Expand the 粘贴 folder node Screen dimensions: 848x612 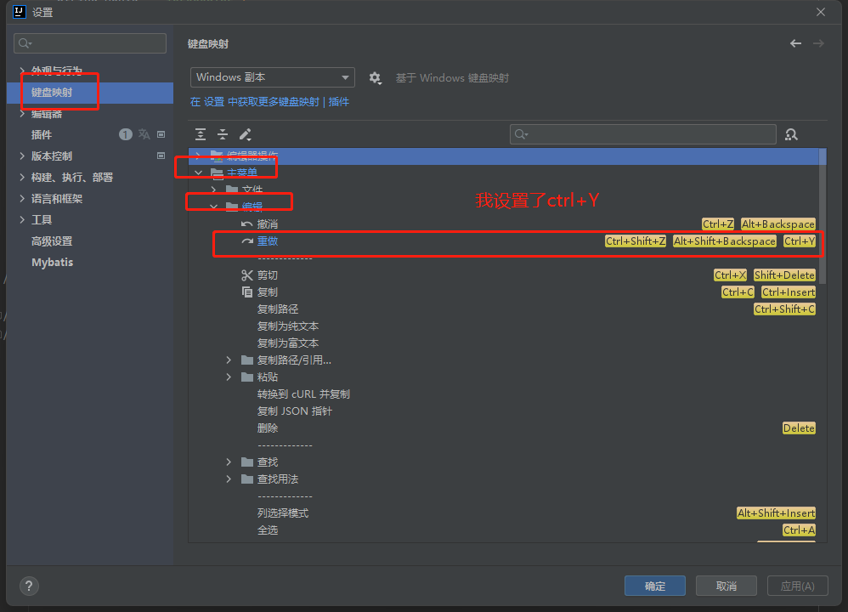pyautogui.click(x=229, y=377)
